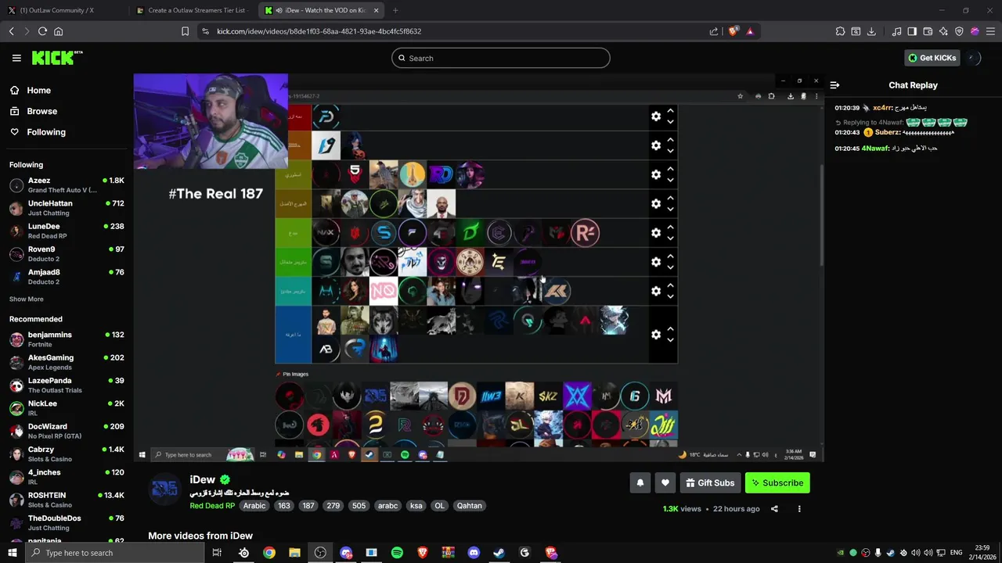Go back using browser back arrow
1002x563 pixels.
coord(11,31)
